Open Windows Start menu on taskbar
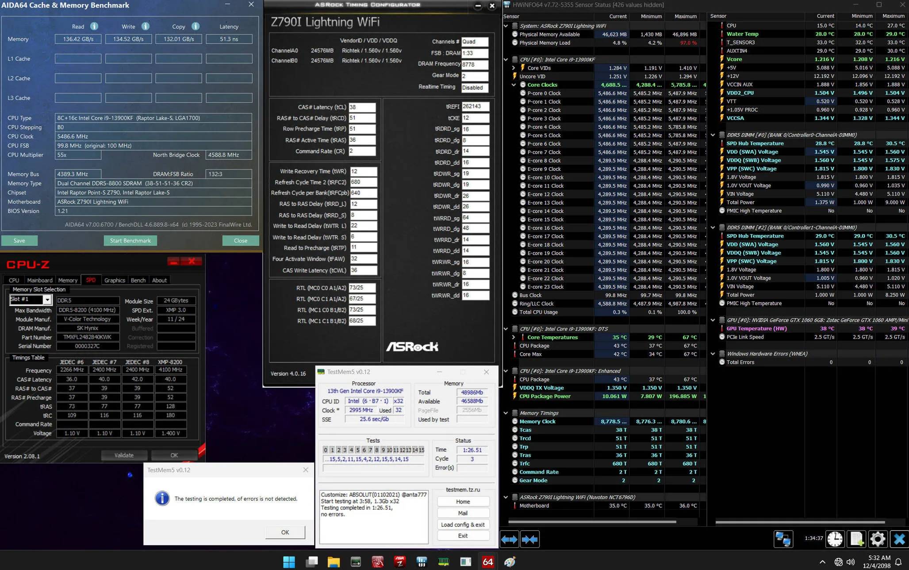909x570 pixels. coord(289,562)
